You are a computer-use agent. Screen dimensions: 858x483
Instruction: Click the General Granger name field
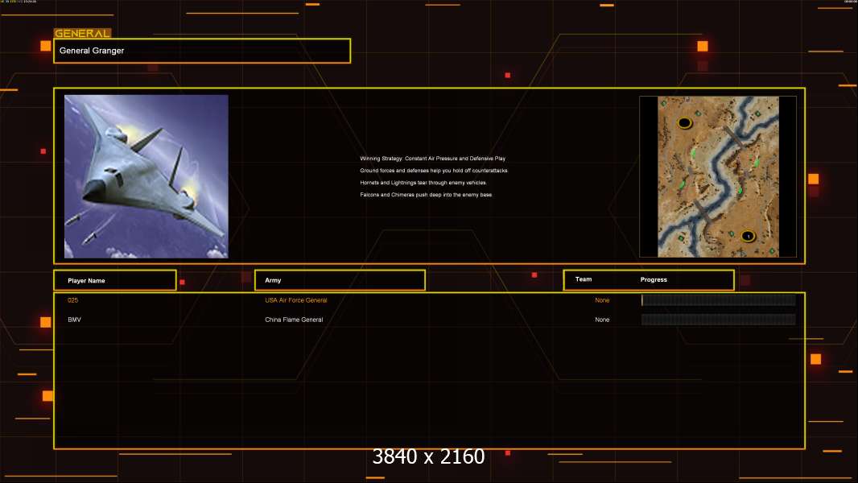[202, 51]
